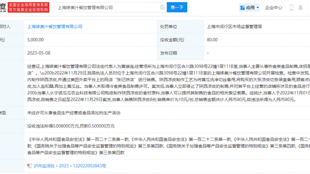310x174 pixels.
Task: Click the 处罚单位 label cell
Action: click(x=180, y=27)
